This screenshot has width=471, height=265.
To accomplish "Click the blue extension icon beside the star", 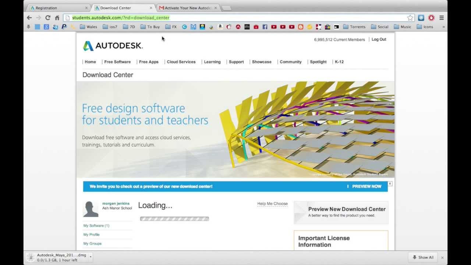I will click(x=421, y=18).
